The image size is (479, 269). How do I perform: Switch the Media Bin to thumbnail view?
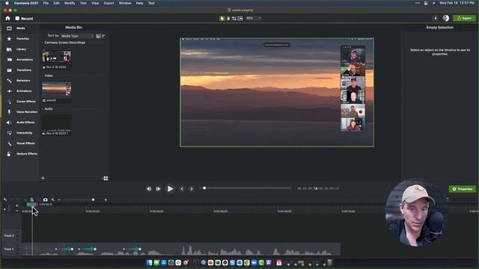point(98,36)
